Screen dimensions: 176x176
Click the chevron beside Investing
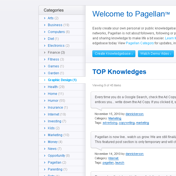45,121
